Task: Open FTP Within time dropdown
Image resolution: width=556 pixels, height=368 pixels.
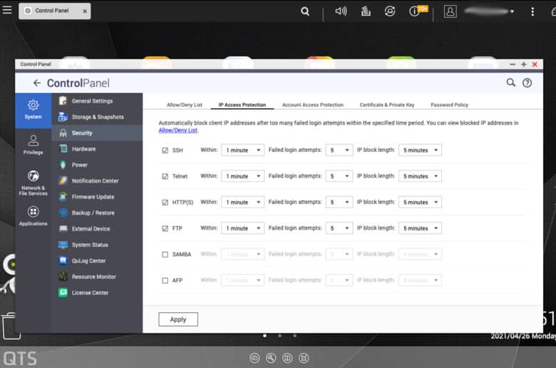Action: [243, 228]
